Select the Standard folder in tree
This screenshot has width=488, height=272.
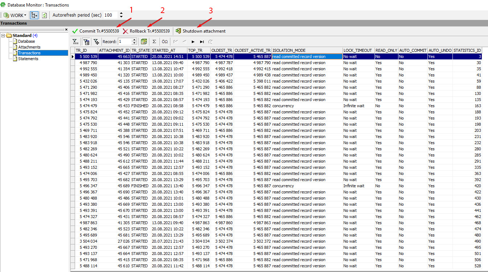(x=22, y=35)
